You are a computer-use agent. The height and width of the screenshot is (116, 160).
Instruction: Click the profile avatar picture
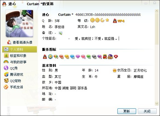coord(19,24)
